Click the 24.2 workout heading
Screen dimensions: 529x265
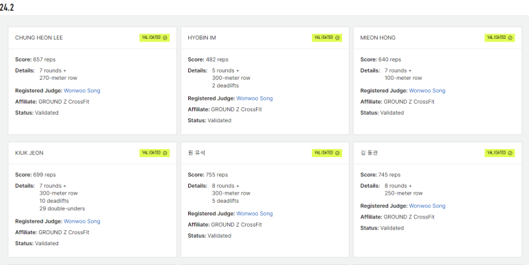(x=7, y=8)
